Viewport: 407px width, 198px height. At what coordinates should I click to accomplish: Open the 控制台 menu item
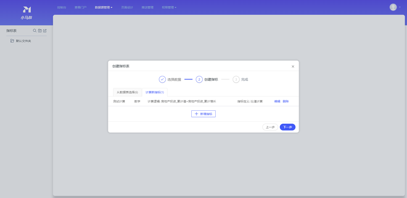[x=61, y=7]
